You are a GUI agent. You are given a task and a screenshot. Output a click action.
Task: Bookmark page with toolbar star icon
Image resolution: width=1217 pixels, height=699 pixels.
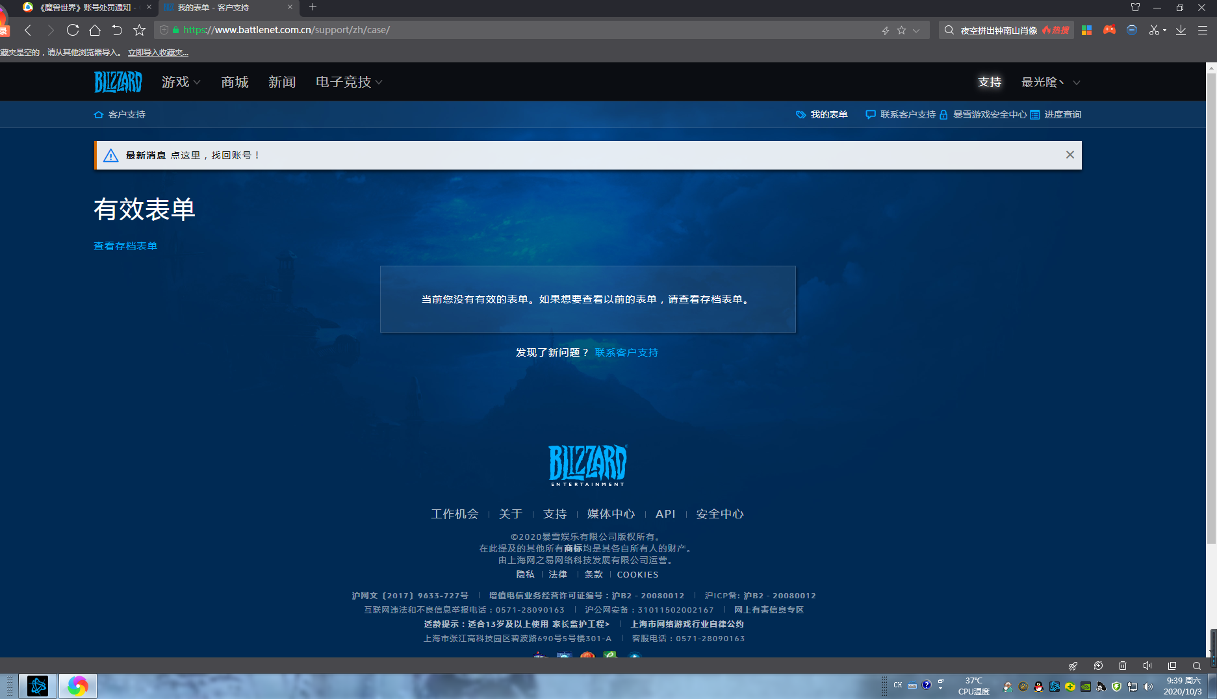click(x=139, y=30)
